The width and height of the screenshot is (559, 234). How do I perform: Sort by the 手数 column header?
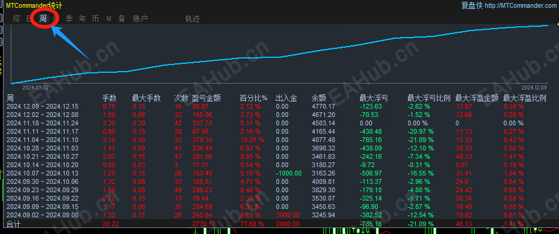110,98
